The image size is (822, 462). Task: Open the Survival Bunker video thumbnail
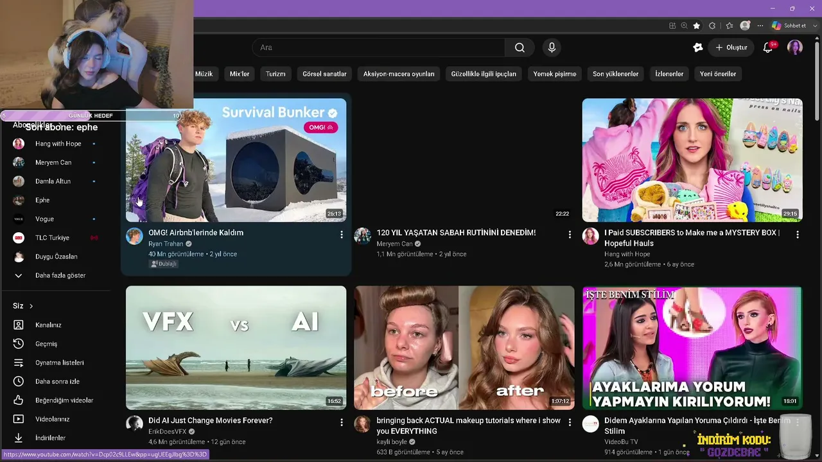[236, 160]
